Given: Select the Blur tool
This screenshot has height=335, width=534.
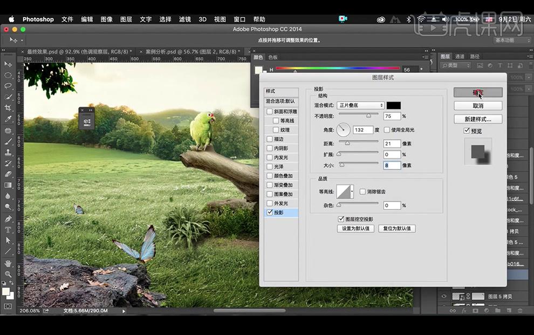Looking at the screenshot, I should click(8, 196).
